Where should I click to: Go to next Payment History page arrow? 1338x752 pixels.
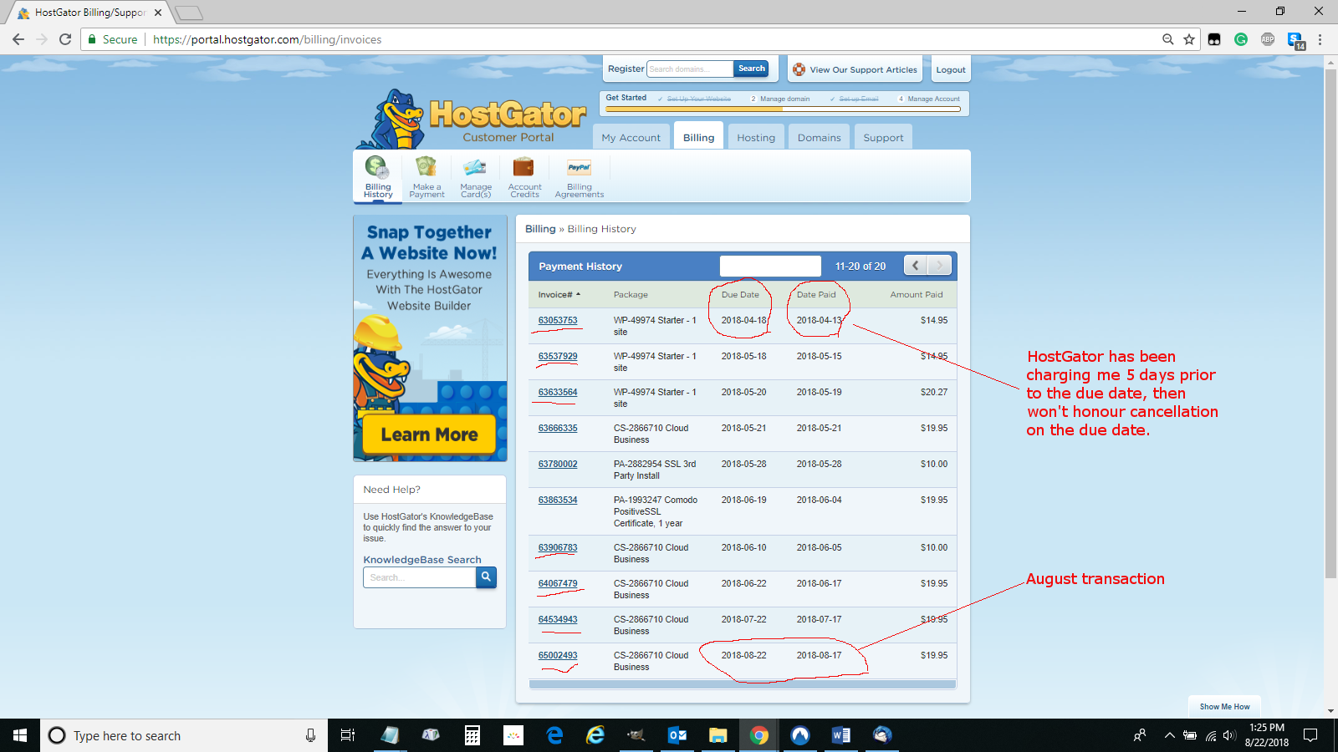coord(940,266)
